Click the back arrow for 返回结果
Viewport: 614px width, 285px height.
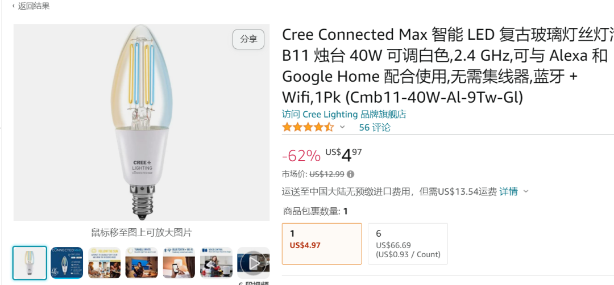coord(14,6)
